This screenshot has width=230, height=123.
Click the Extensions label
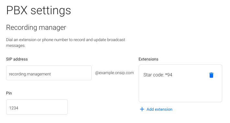click(x=148, y=59)
